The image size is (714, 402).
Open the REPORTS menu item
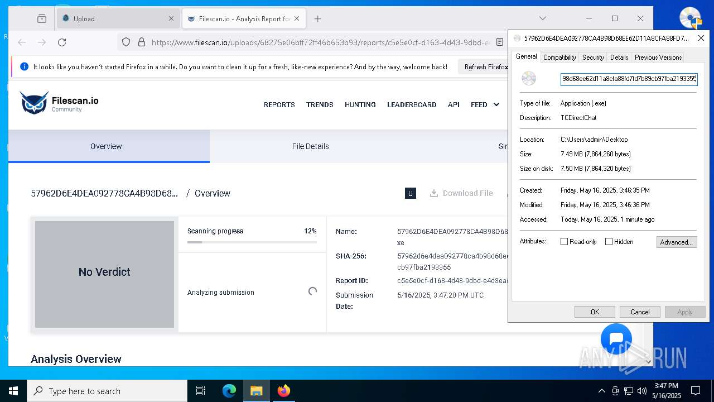click(x=279, y=104)
